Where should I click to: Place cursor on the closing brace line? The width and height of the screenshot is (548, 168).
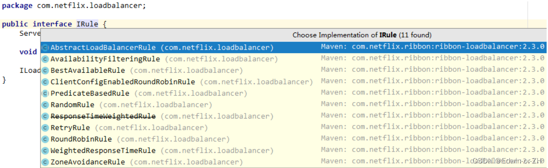(4, 81)
